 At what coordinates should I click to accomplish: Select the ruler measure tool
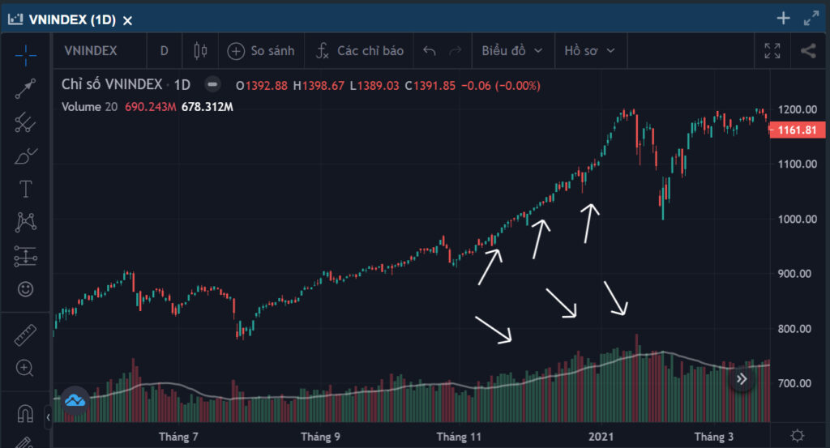pos(25,335)
